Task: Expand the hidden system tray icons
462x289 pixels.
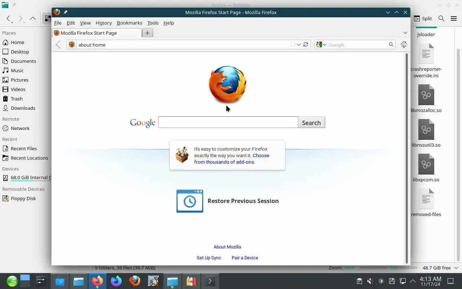Action: [413, 281]
